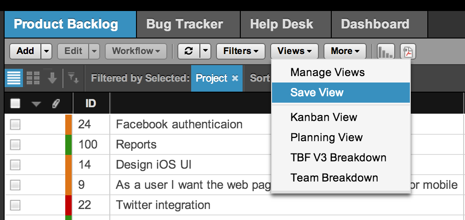Open the bar chart report icon
Viewport: 465px width, 220px height.
coord(386,51)
